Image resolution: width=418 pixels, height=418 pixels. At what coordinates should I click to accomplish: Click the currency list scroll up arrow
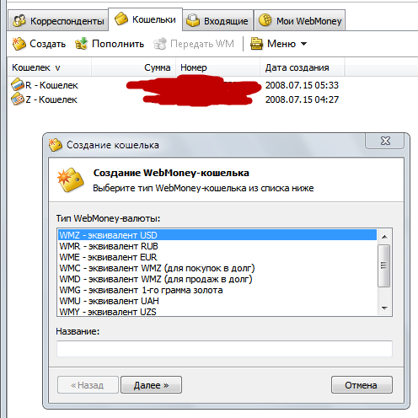click(384, 237)
